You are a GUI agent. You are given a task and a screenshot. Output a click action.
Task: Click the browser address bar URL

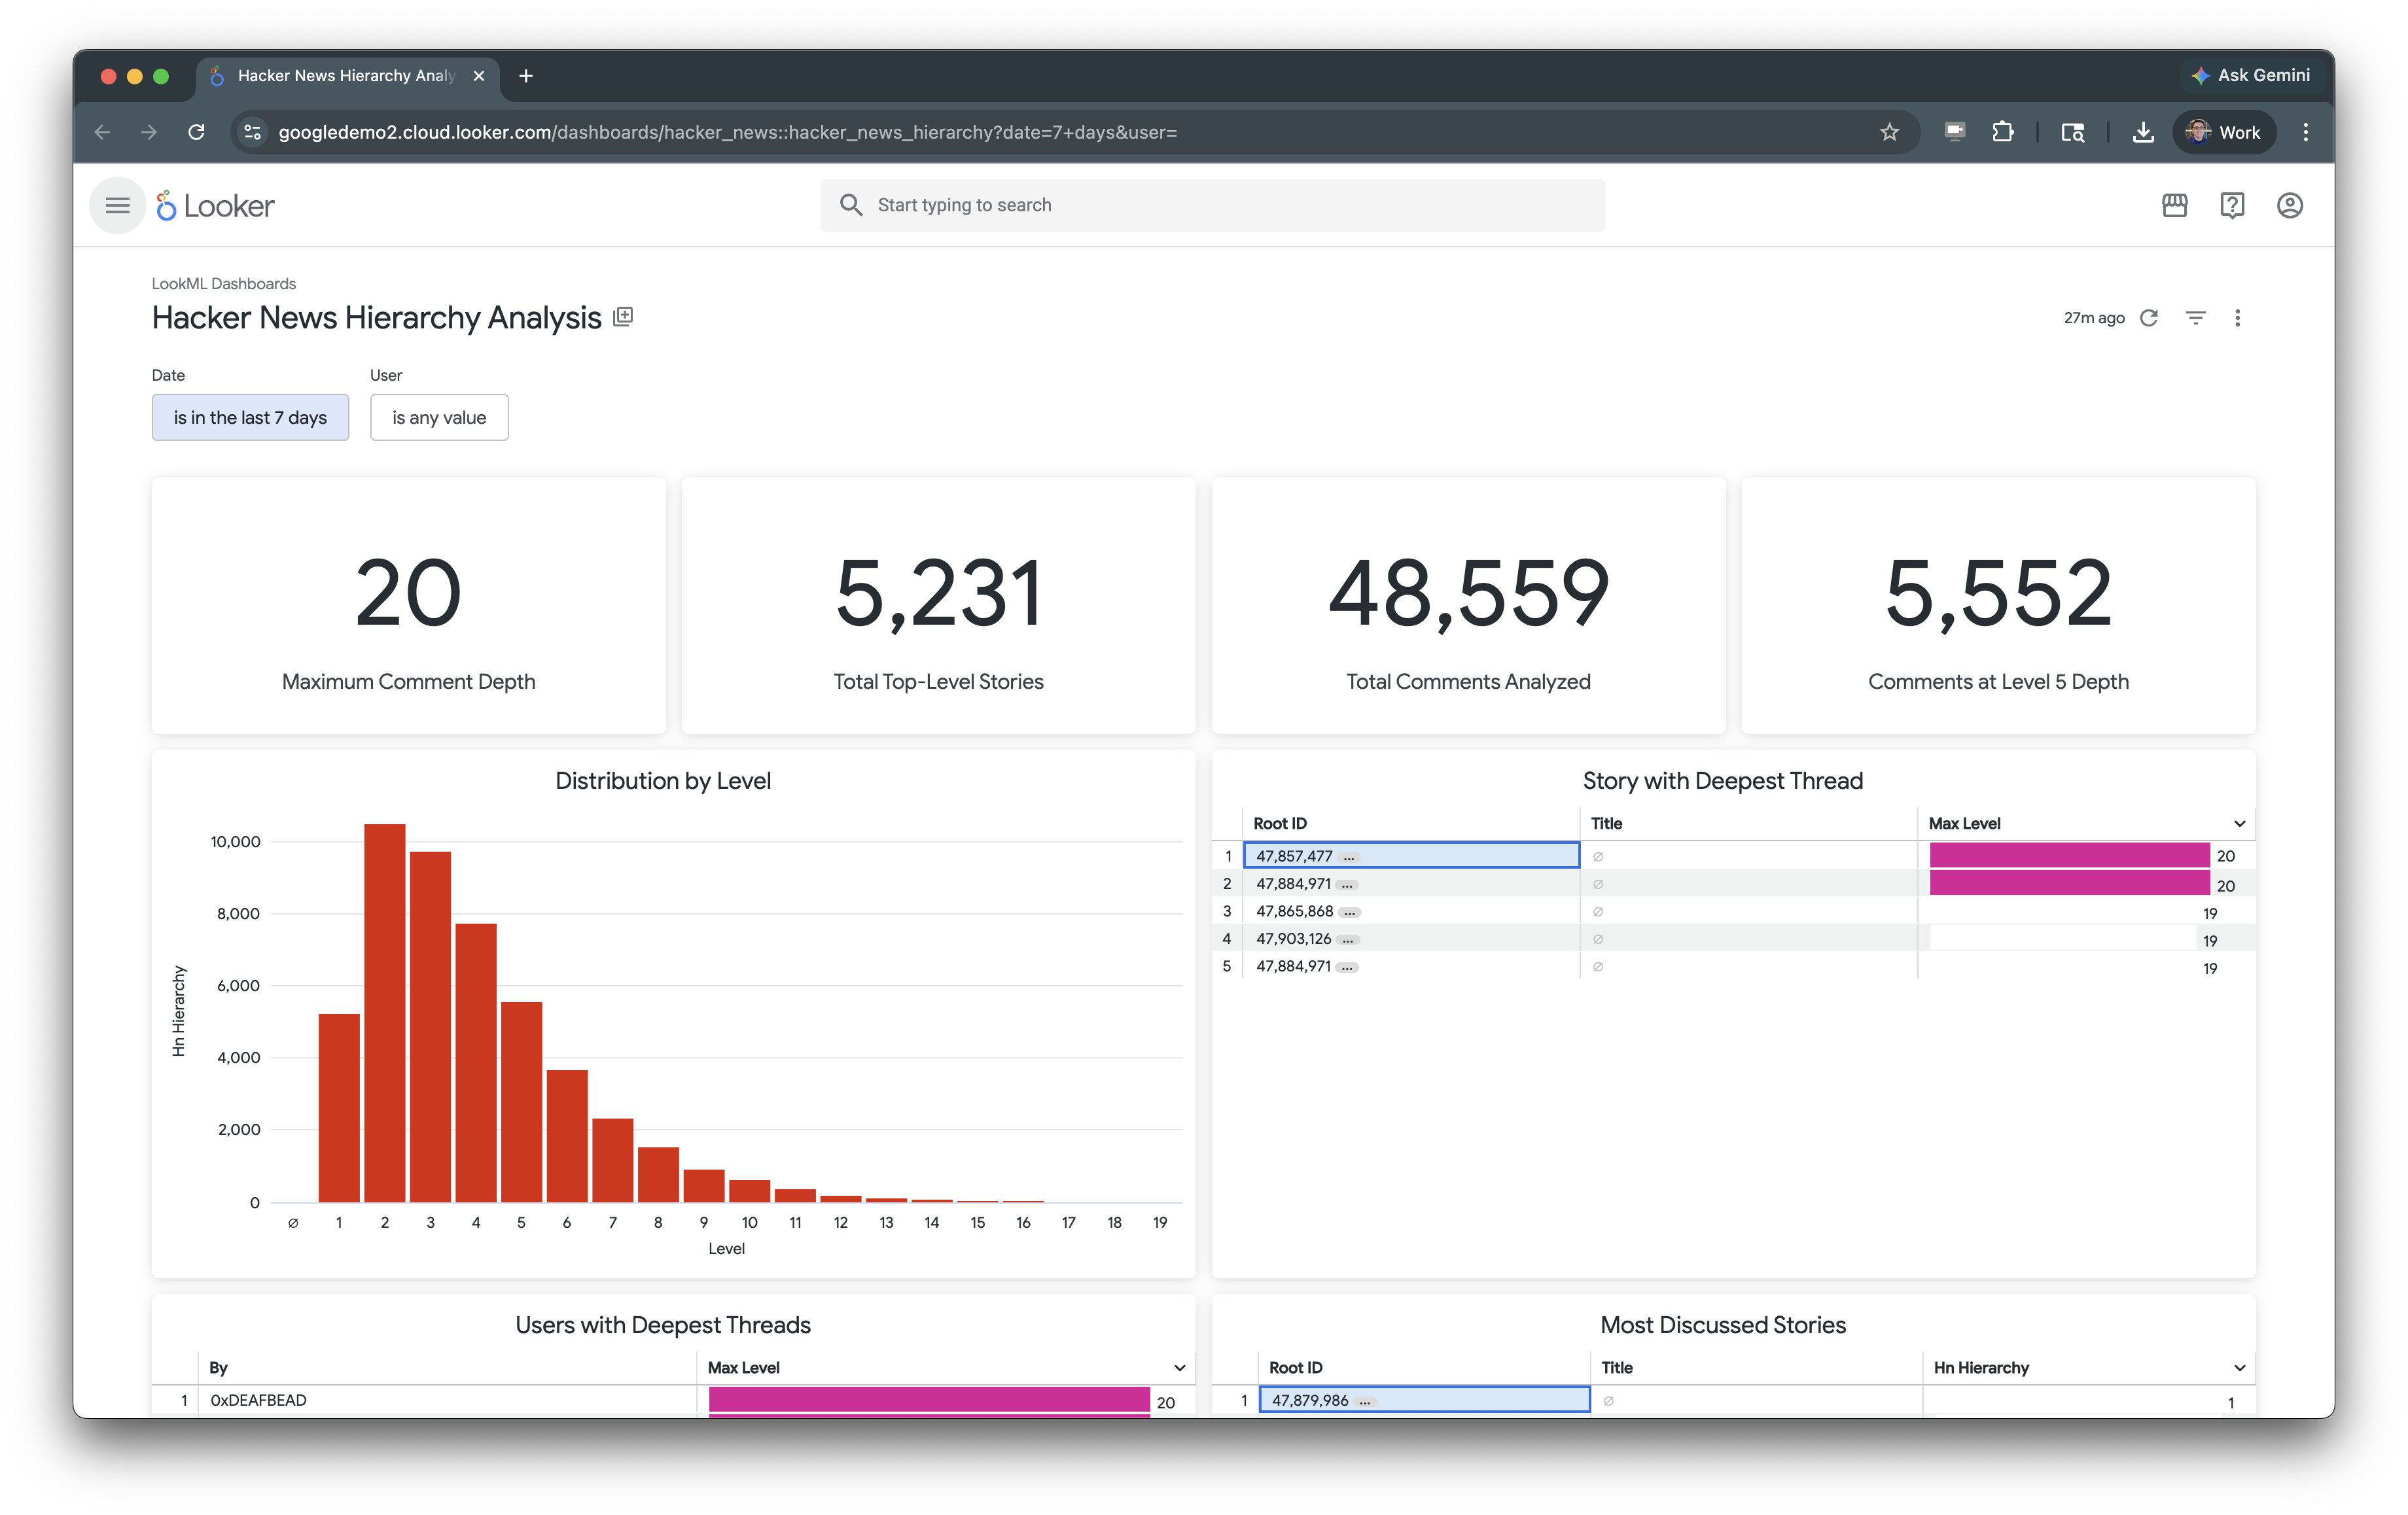(x=727, y=132)
